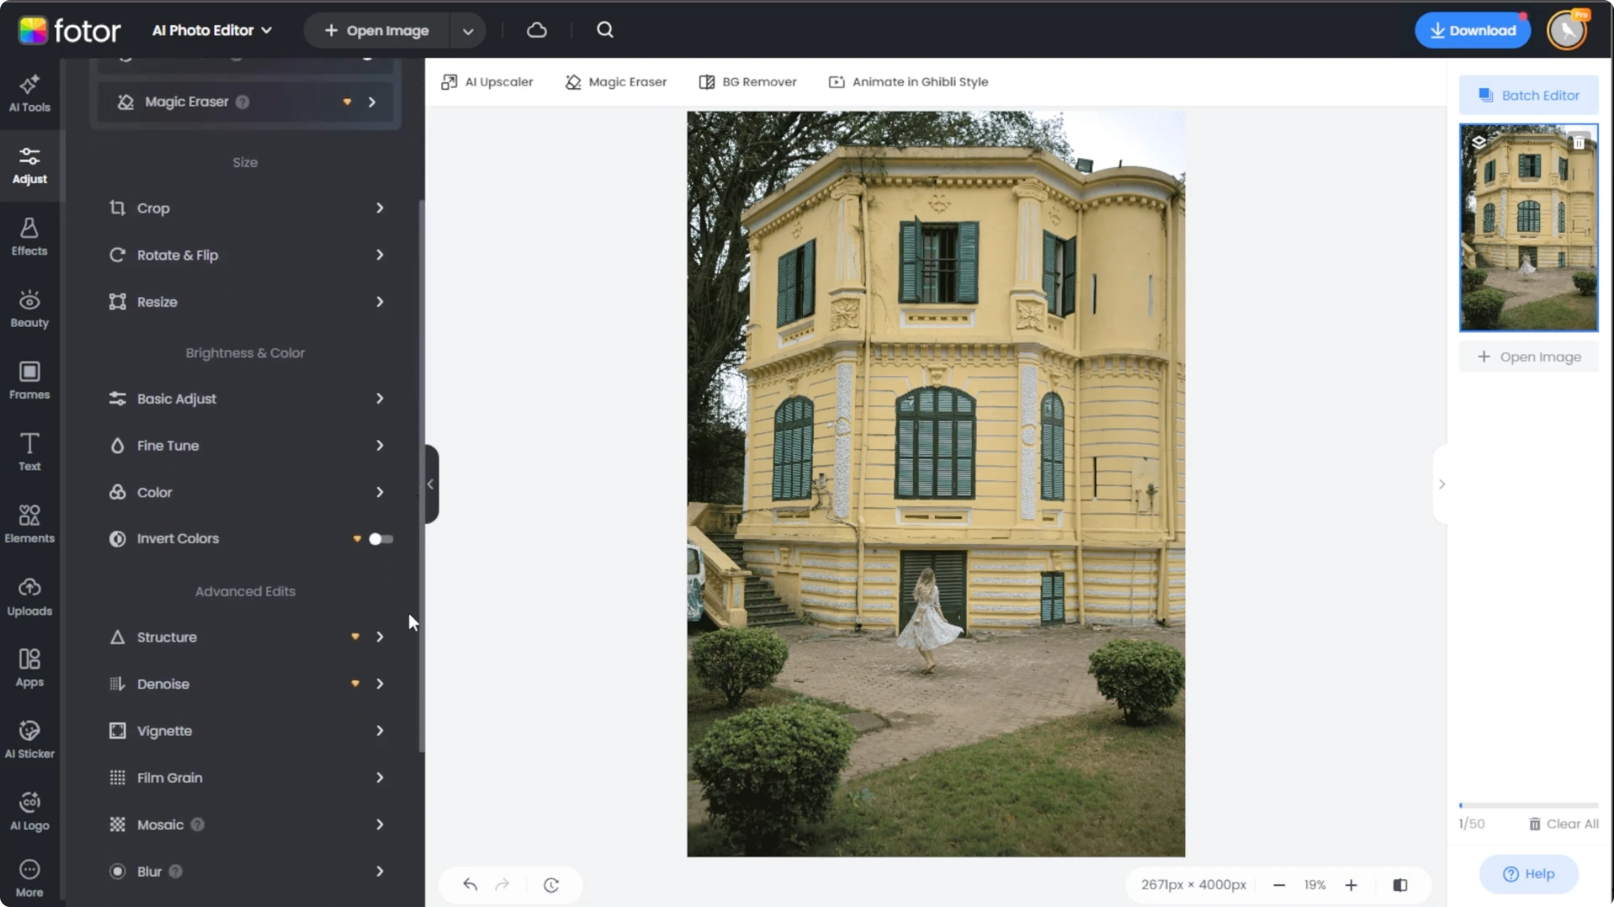This screenshot has height=907, width=1614.
Task: Expand the Mosaic option
Action: (246, 824)
